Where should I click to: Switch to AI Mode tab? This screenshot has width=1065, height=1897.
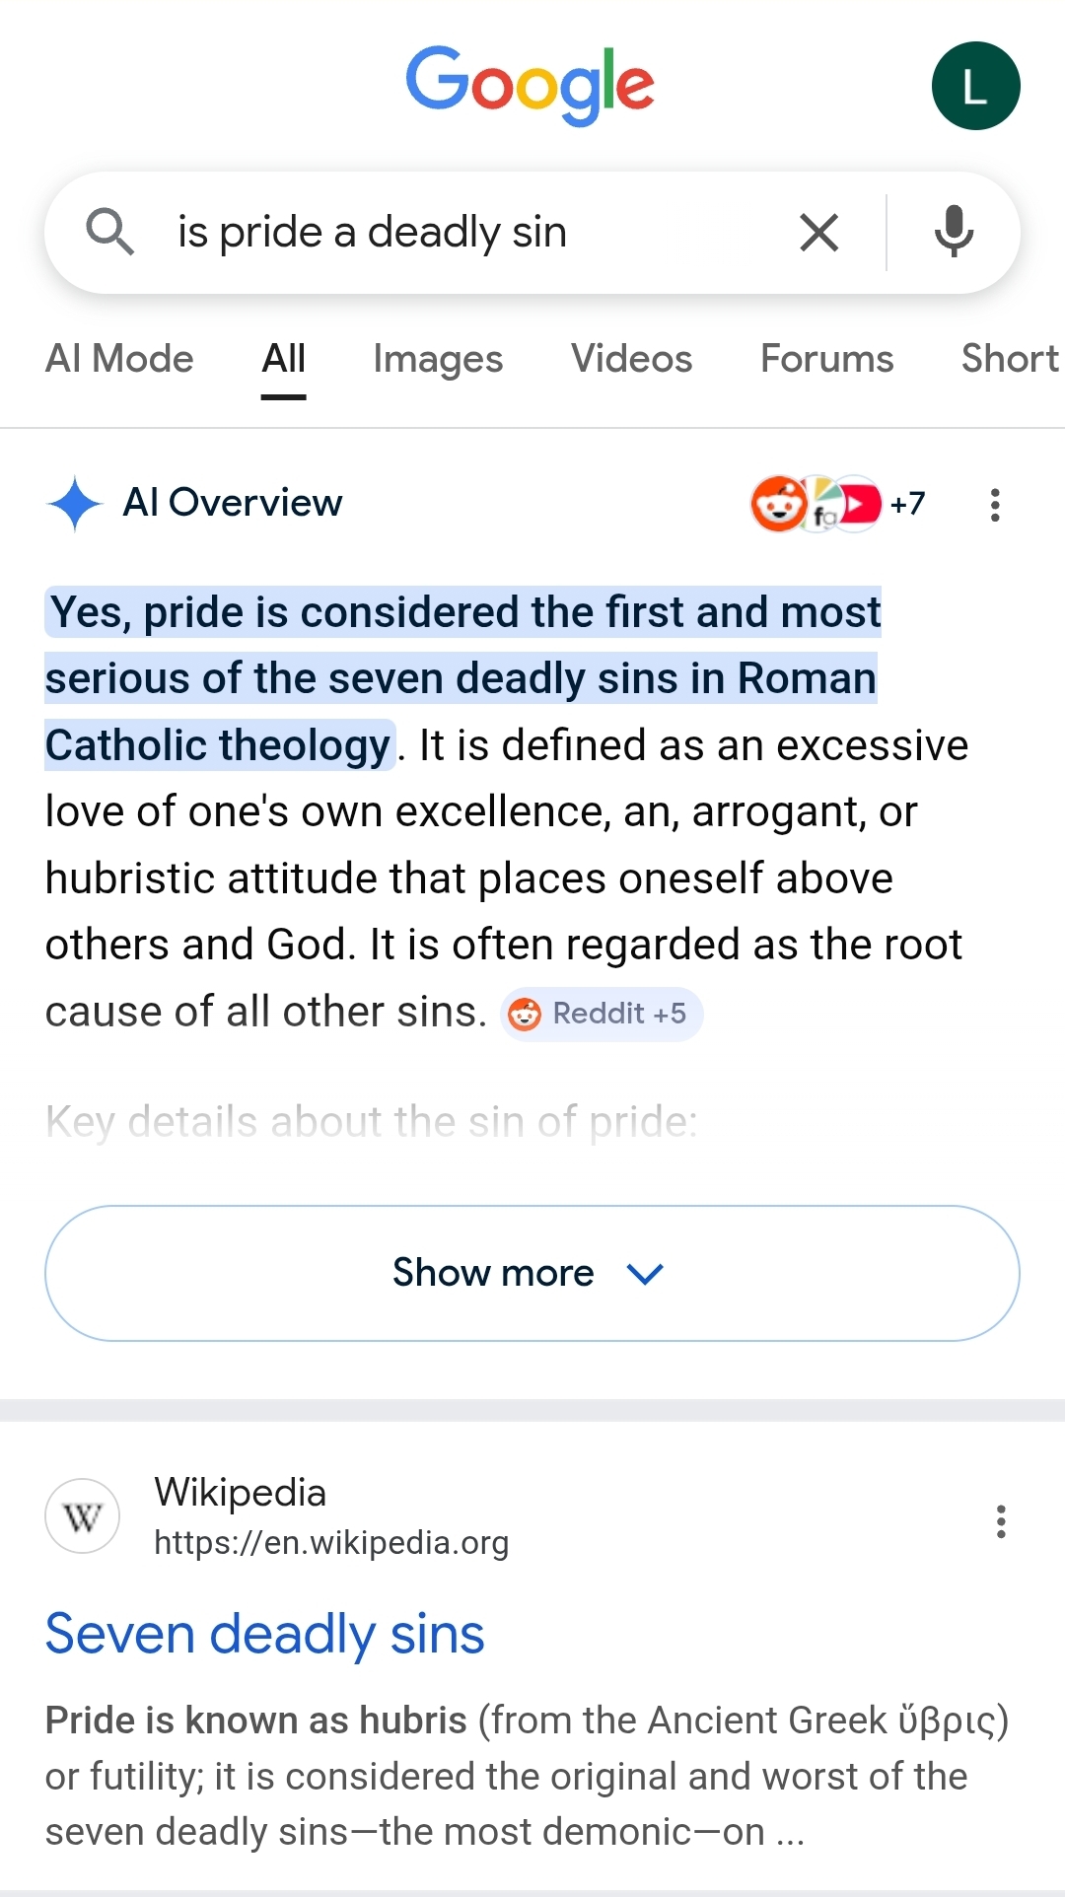119,359
